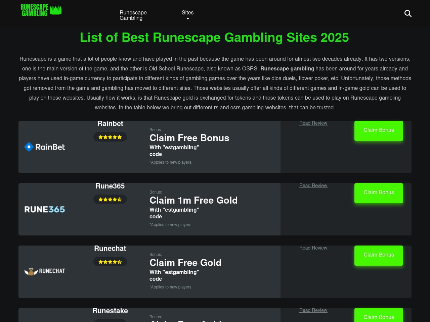The image size is (430, 322).
Task: Claim Bonus for Runechat
Action: pyautogui.click(x=379, y=255)
